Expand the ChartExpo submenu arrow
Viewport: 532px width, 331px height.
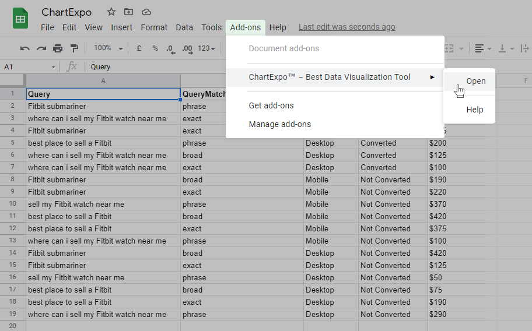432,78
